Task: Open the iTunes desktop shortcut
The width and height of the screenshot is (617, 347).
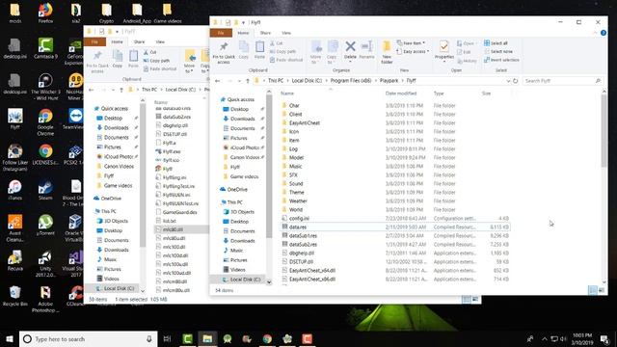Action: (x=15, y=190)
